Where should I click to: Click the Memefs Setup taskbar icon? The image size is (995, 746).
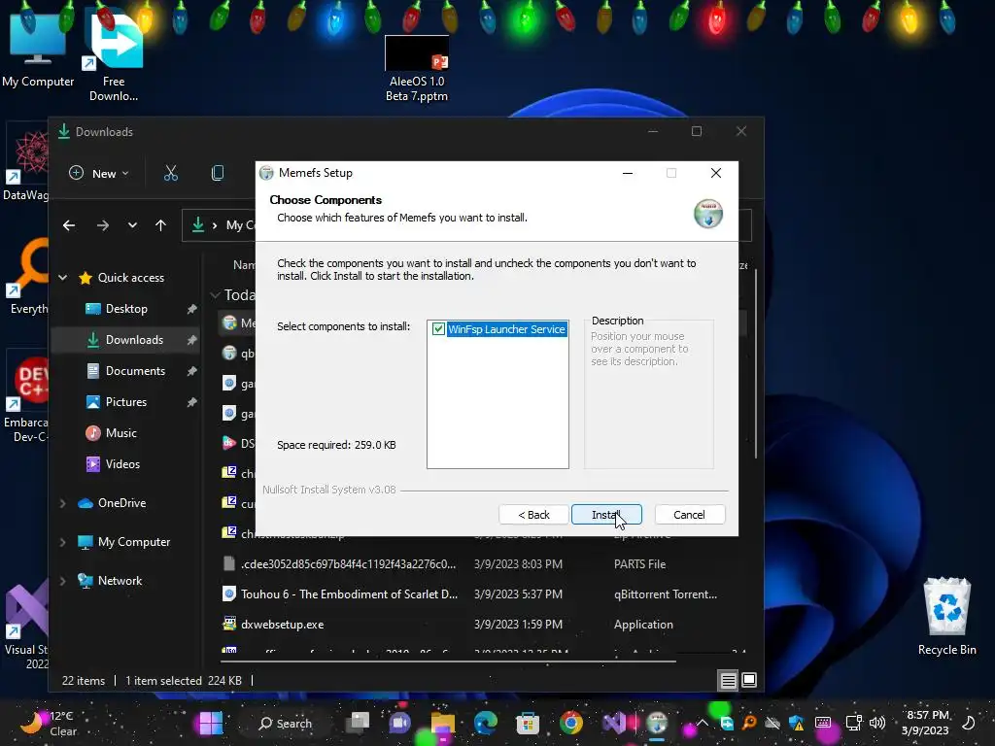pos(657,723)
